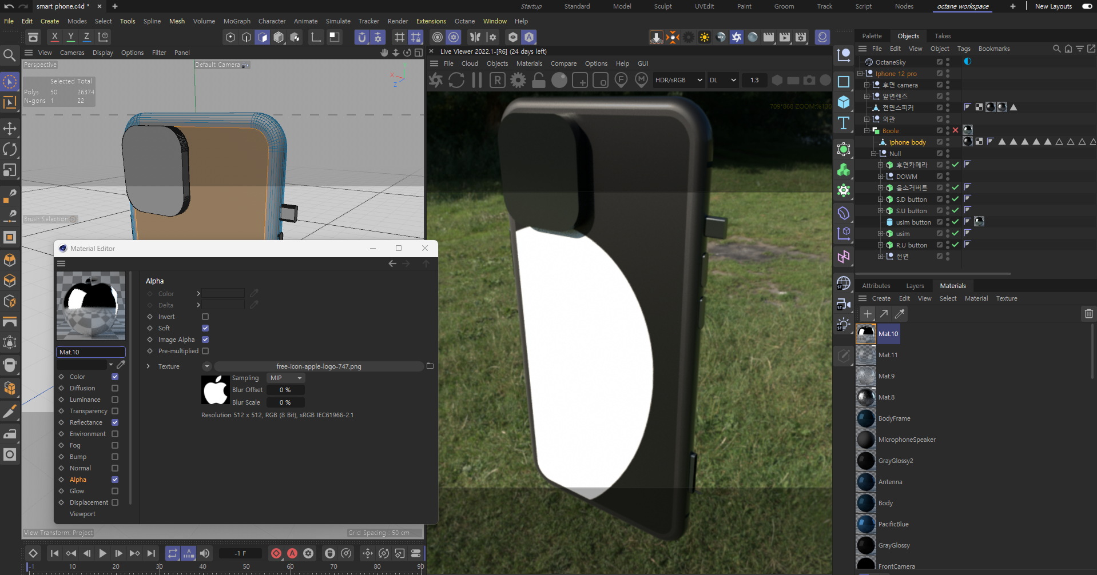Switch to the Attributes tab
Screen dimensions: 1097x575
click(x=876, y=286)
